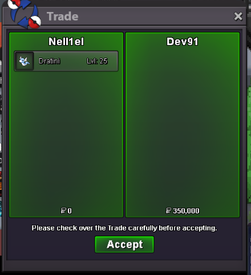
Task: Click Nell1el's money amount of 0
Action: point(70,211)
